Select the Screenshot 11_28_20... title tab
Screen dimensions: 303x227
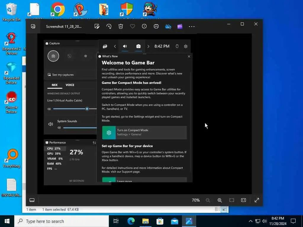[x=64, y=26]
